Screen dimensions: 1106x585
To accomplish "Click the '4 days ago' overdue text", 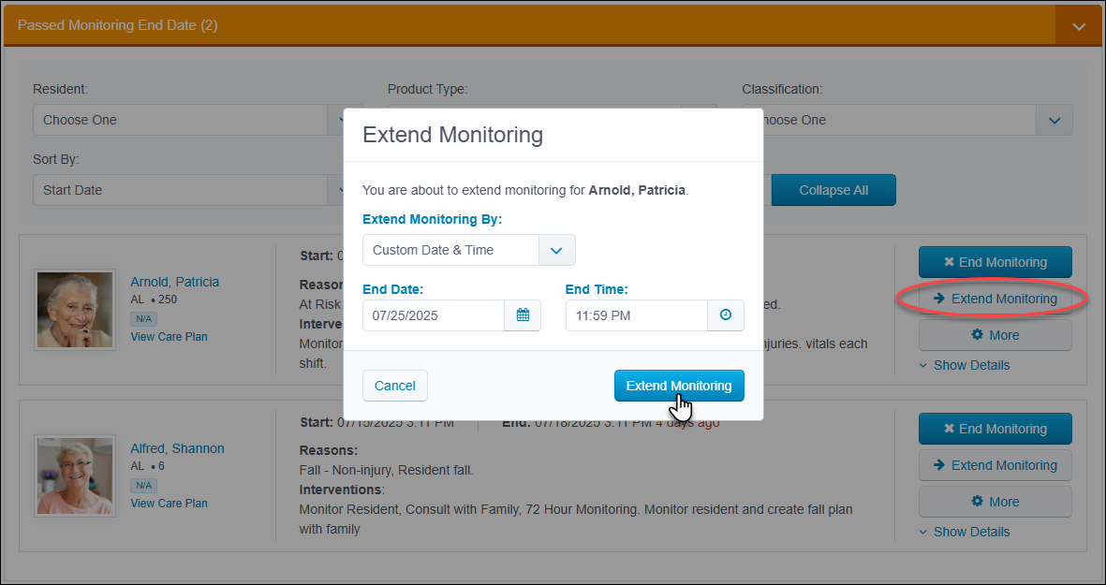I will 687,423.
